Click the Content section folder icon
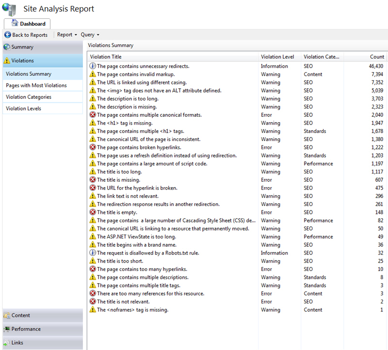This screenshot has width=388, height=350. coord(7,316)
